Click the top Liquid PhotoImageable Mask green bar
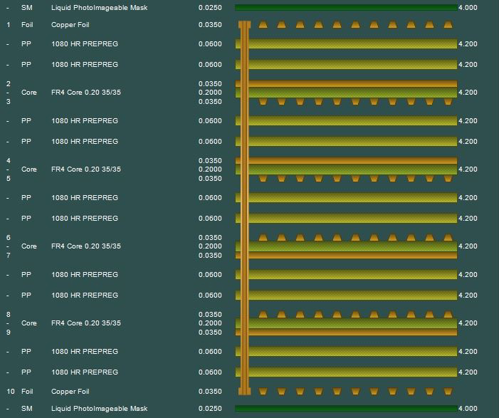 pos(346,8)
